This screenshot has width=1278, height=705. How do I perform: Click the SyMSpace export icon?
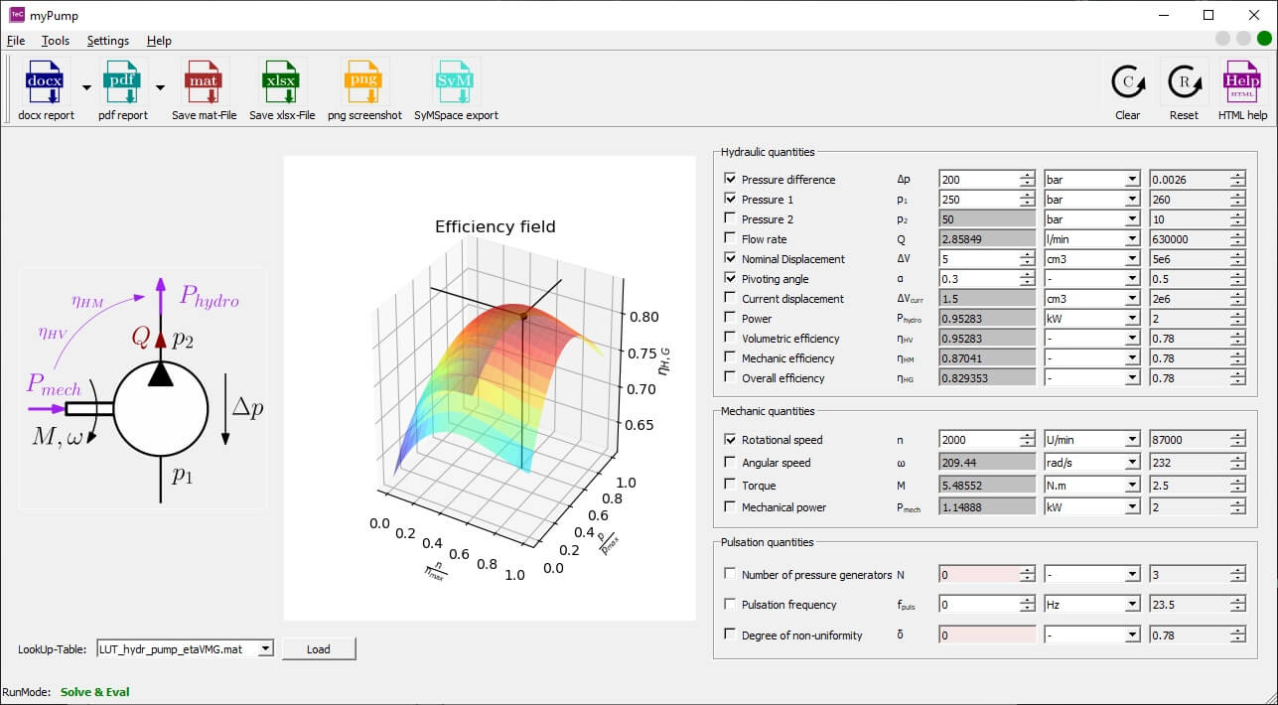coord(456,82)
